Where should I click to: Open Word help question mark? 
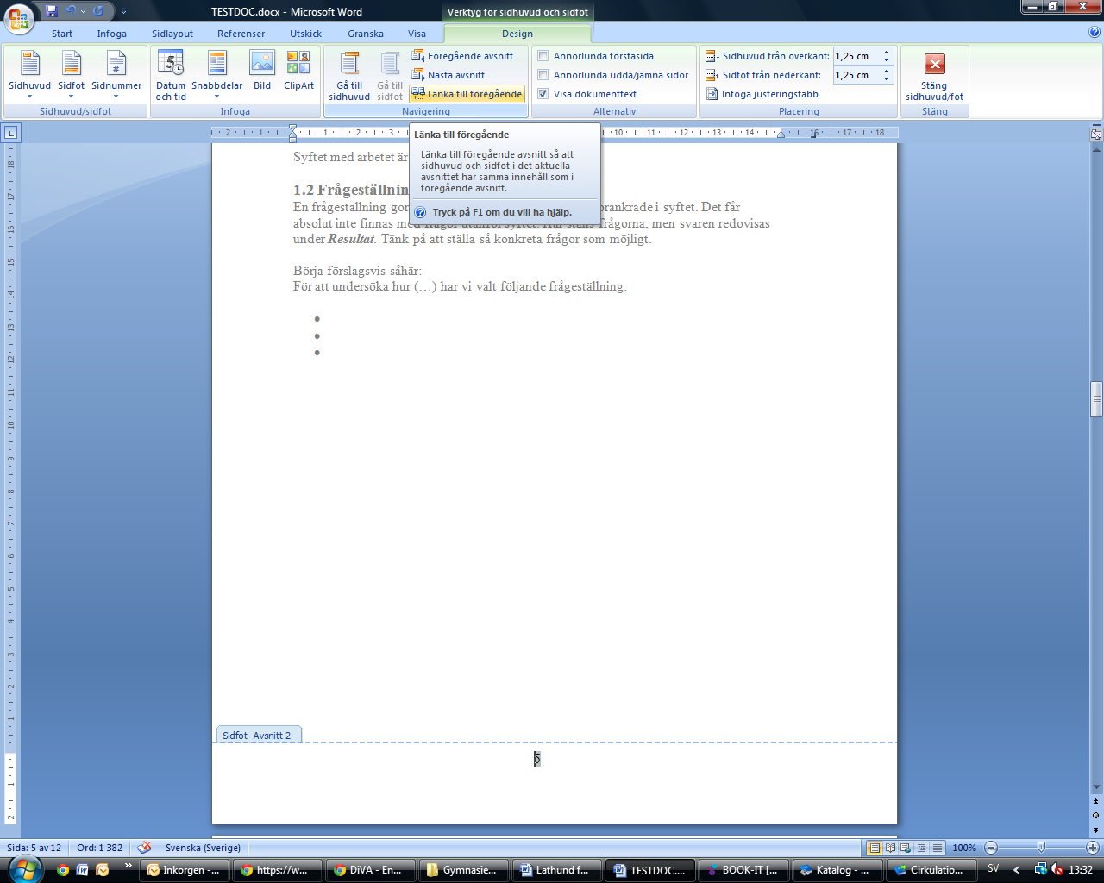click(x=1095, y=33)
